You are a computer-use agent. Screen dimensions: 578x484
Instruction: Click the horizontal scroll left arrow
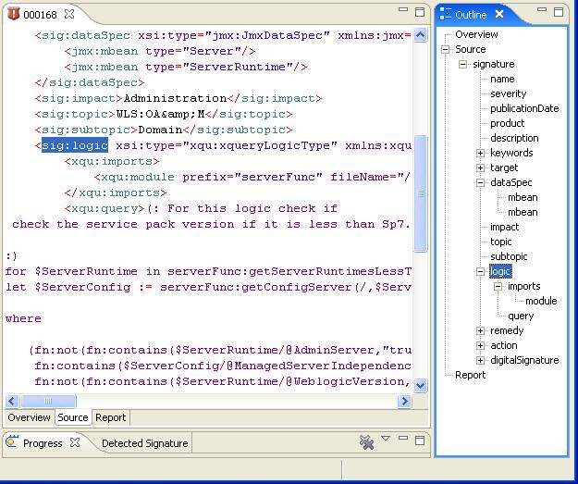click(x=12, y=401)
